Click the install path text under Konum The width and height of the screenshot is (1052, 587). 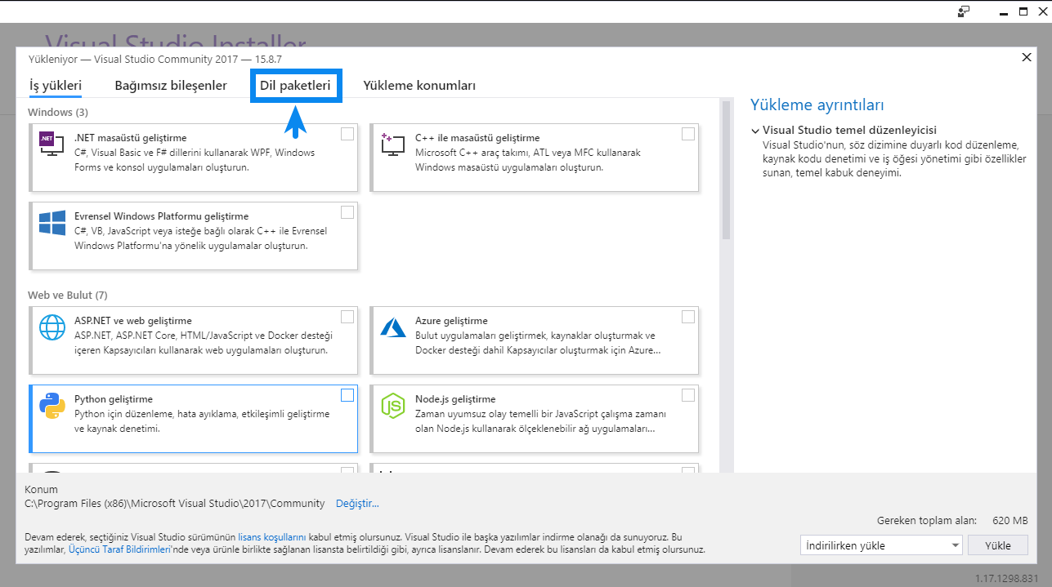pyautogui.click(x=175, y=504)
